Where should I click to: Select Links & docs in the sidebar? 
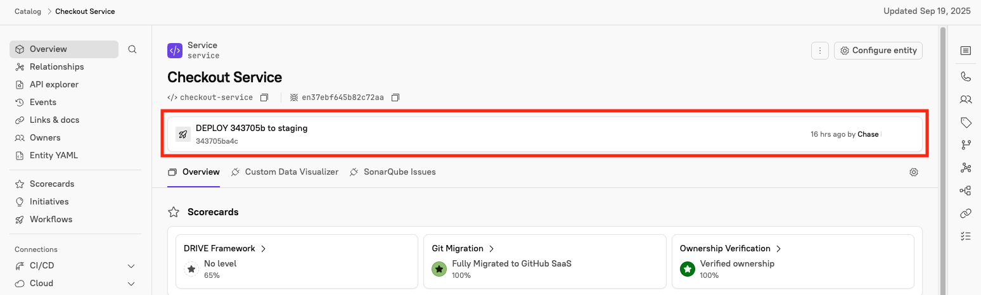54,120
